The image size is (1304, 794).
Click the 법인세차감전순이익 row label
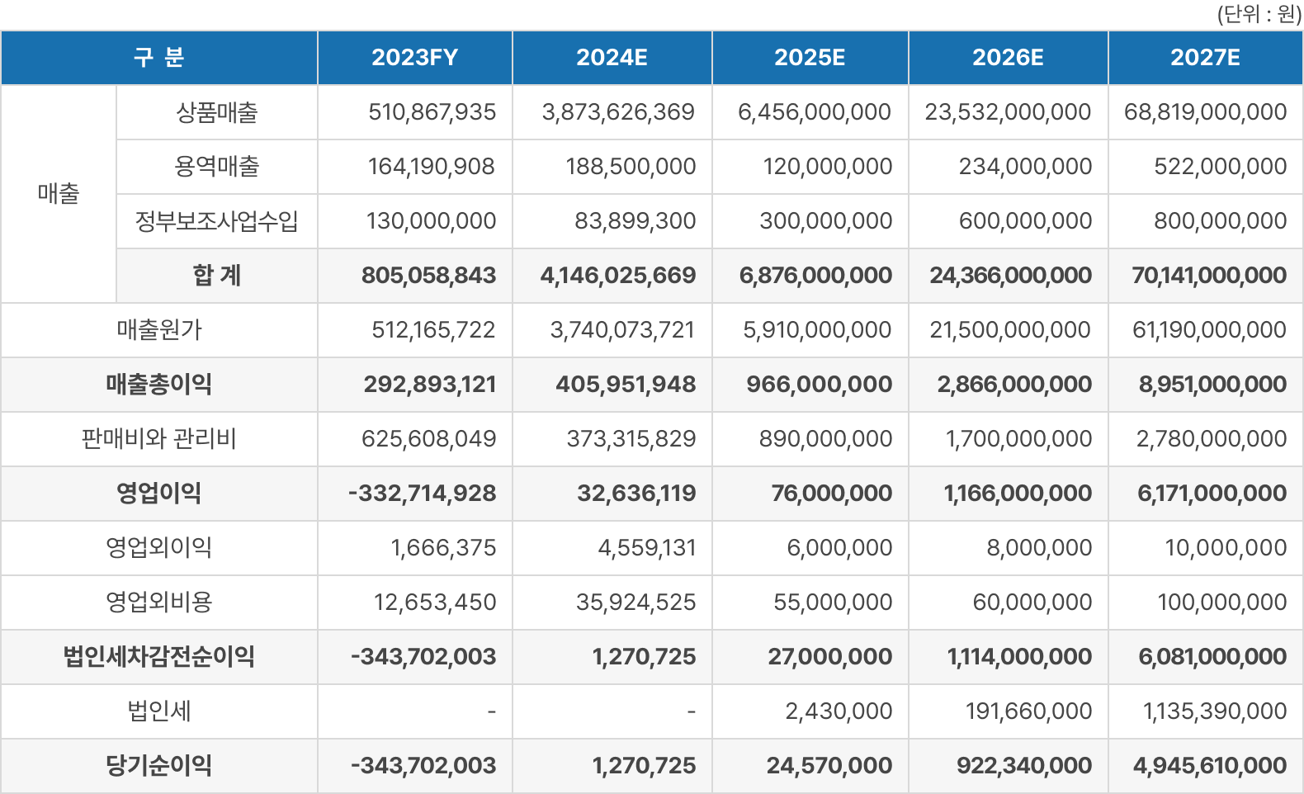pyautogui.click(x=159, y=657)
